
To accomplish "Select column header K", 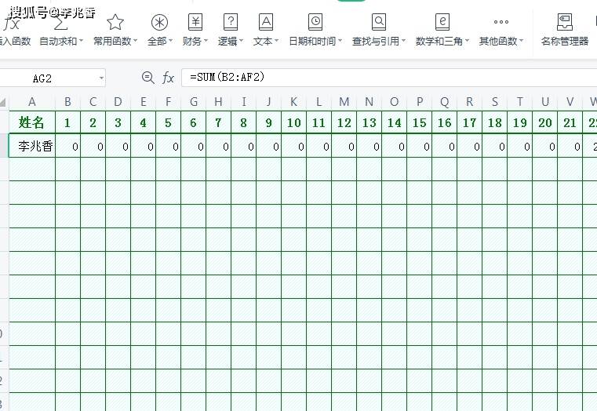I will point(293,101).
